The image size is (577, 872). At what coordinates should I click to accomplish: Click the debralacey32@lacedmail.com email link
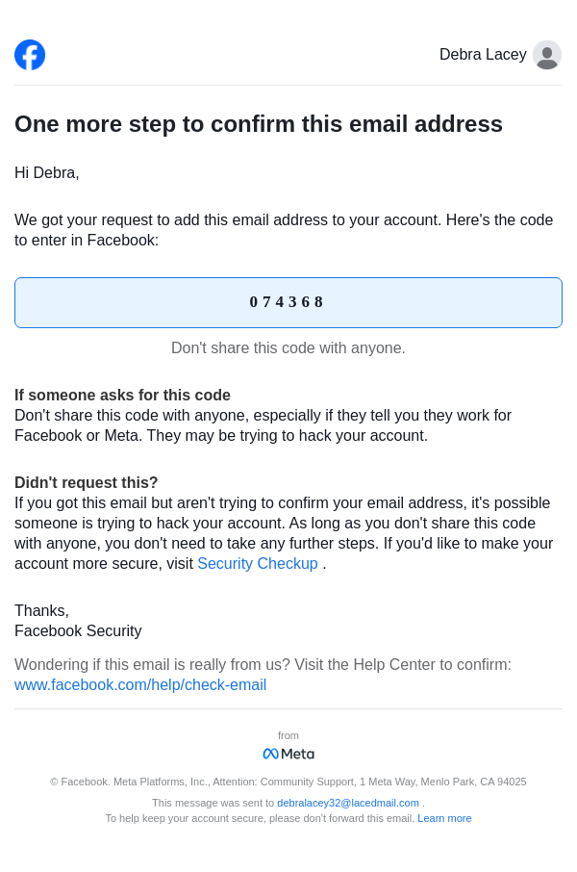click(x=348, y=803)
